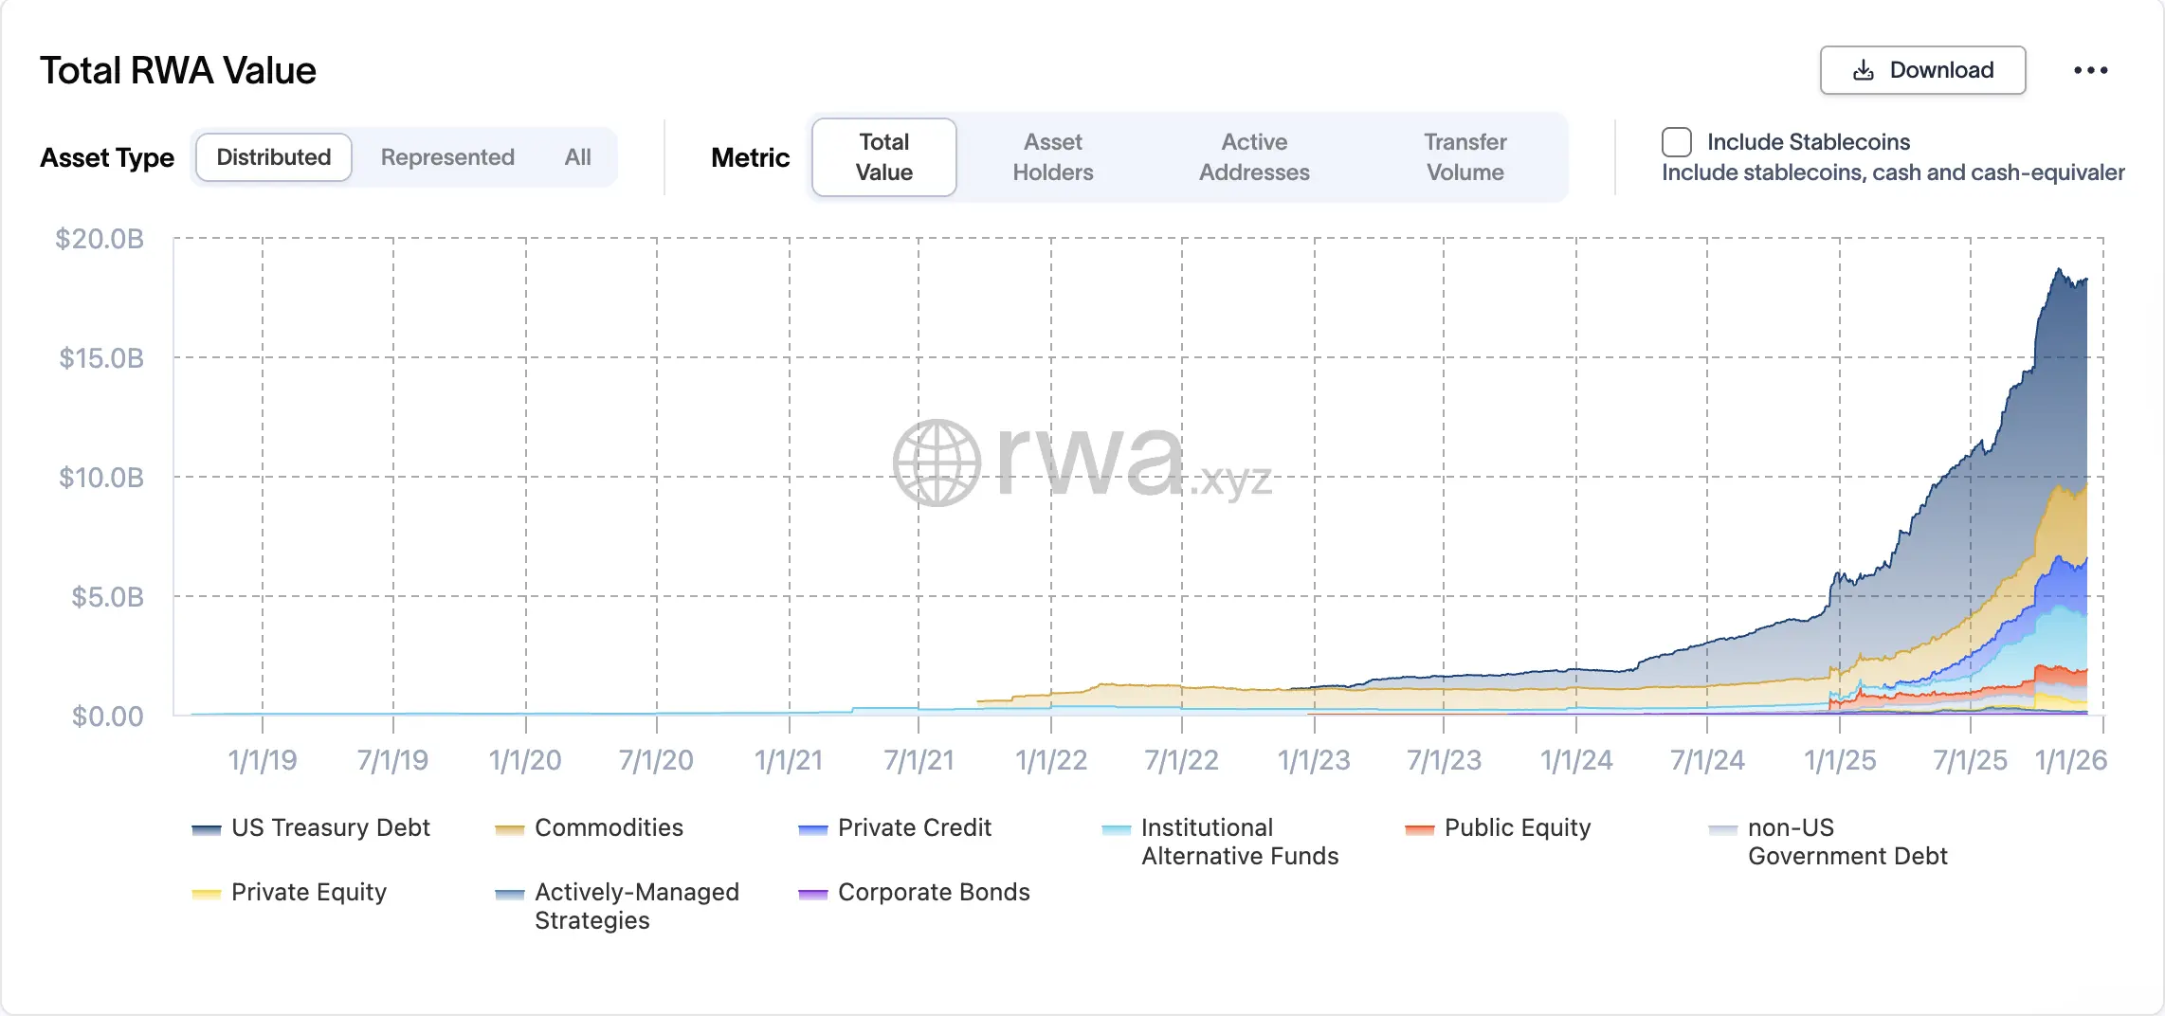Click the Corporate Bonds legend marker

[811, 892]
